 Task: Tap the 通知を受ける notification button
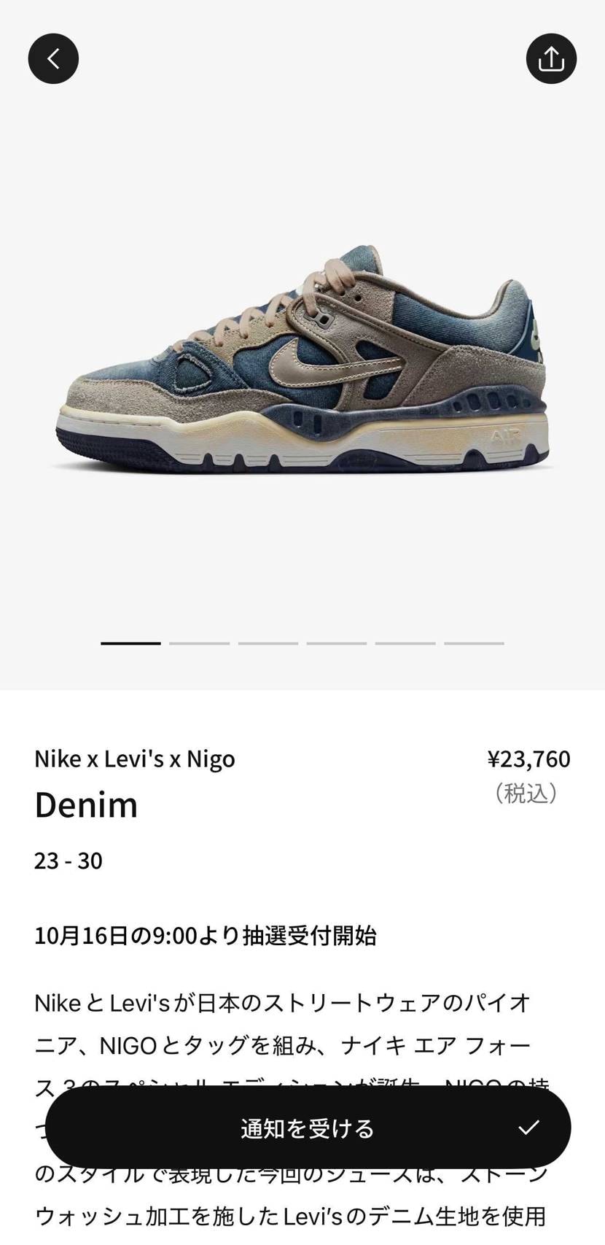pyautogui.click(x=308, y=1128)
